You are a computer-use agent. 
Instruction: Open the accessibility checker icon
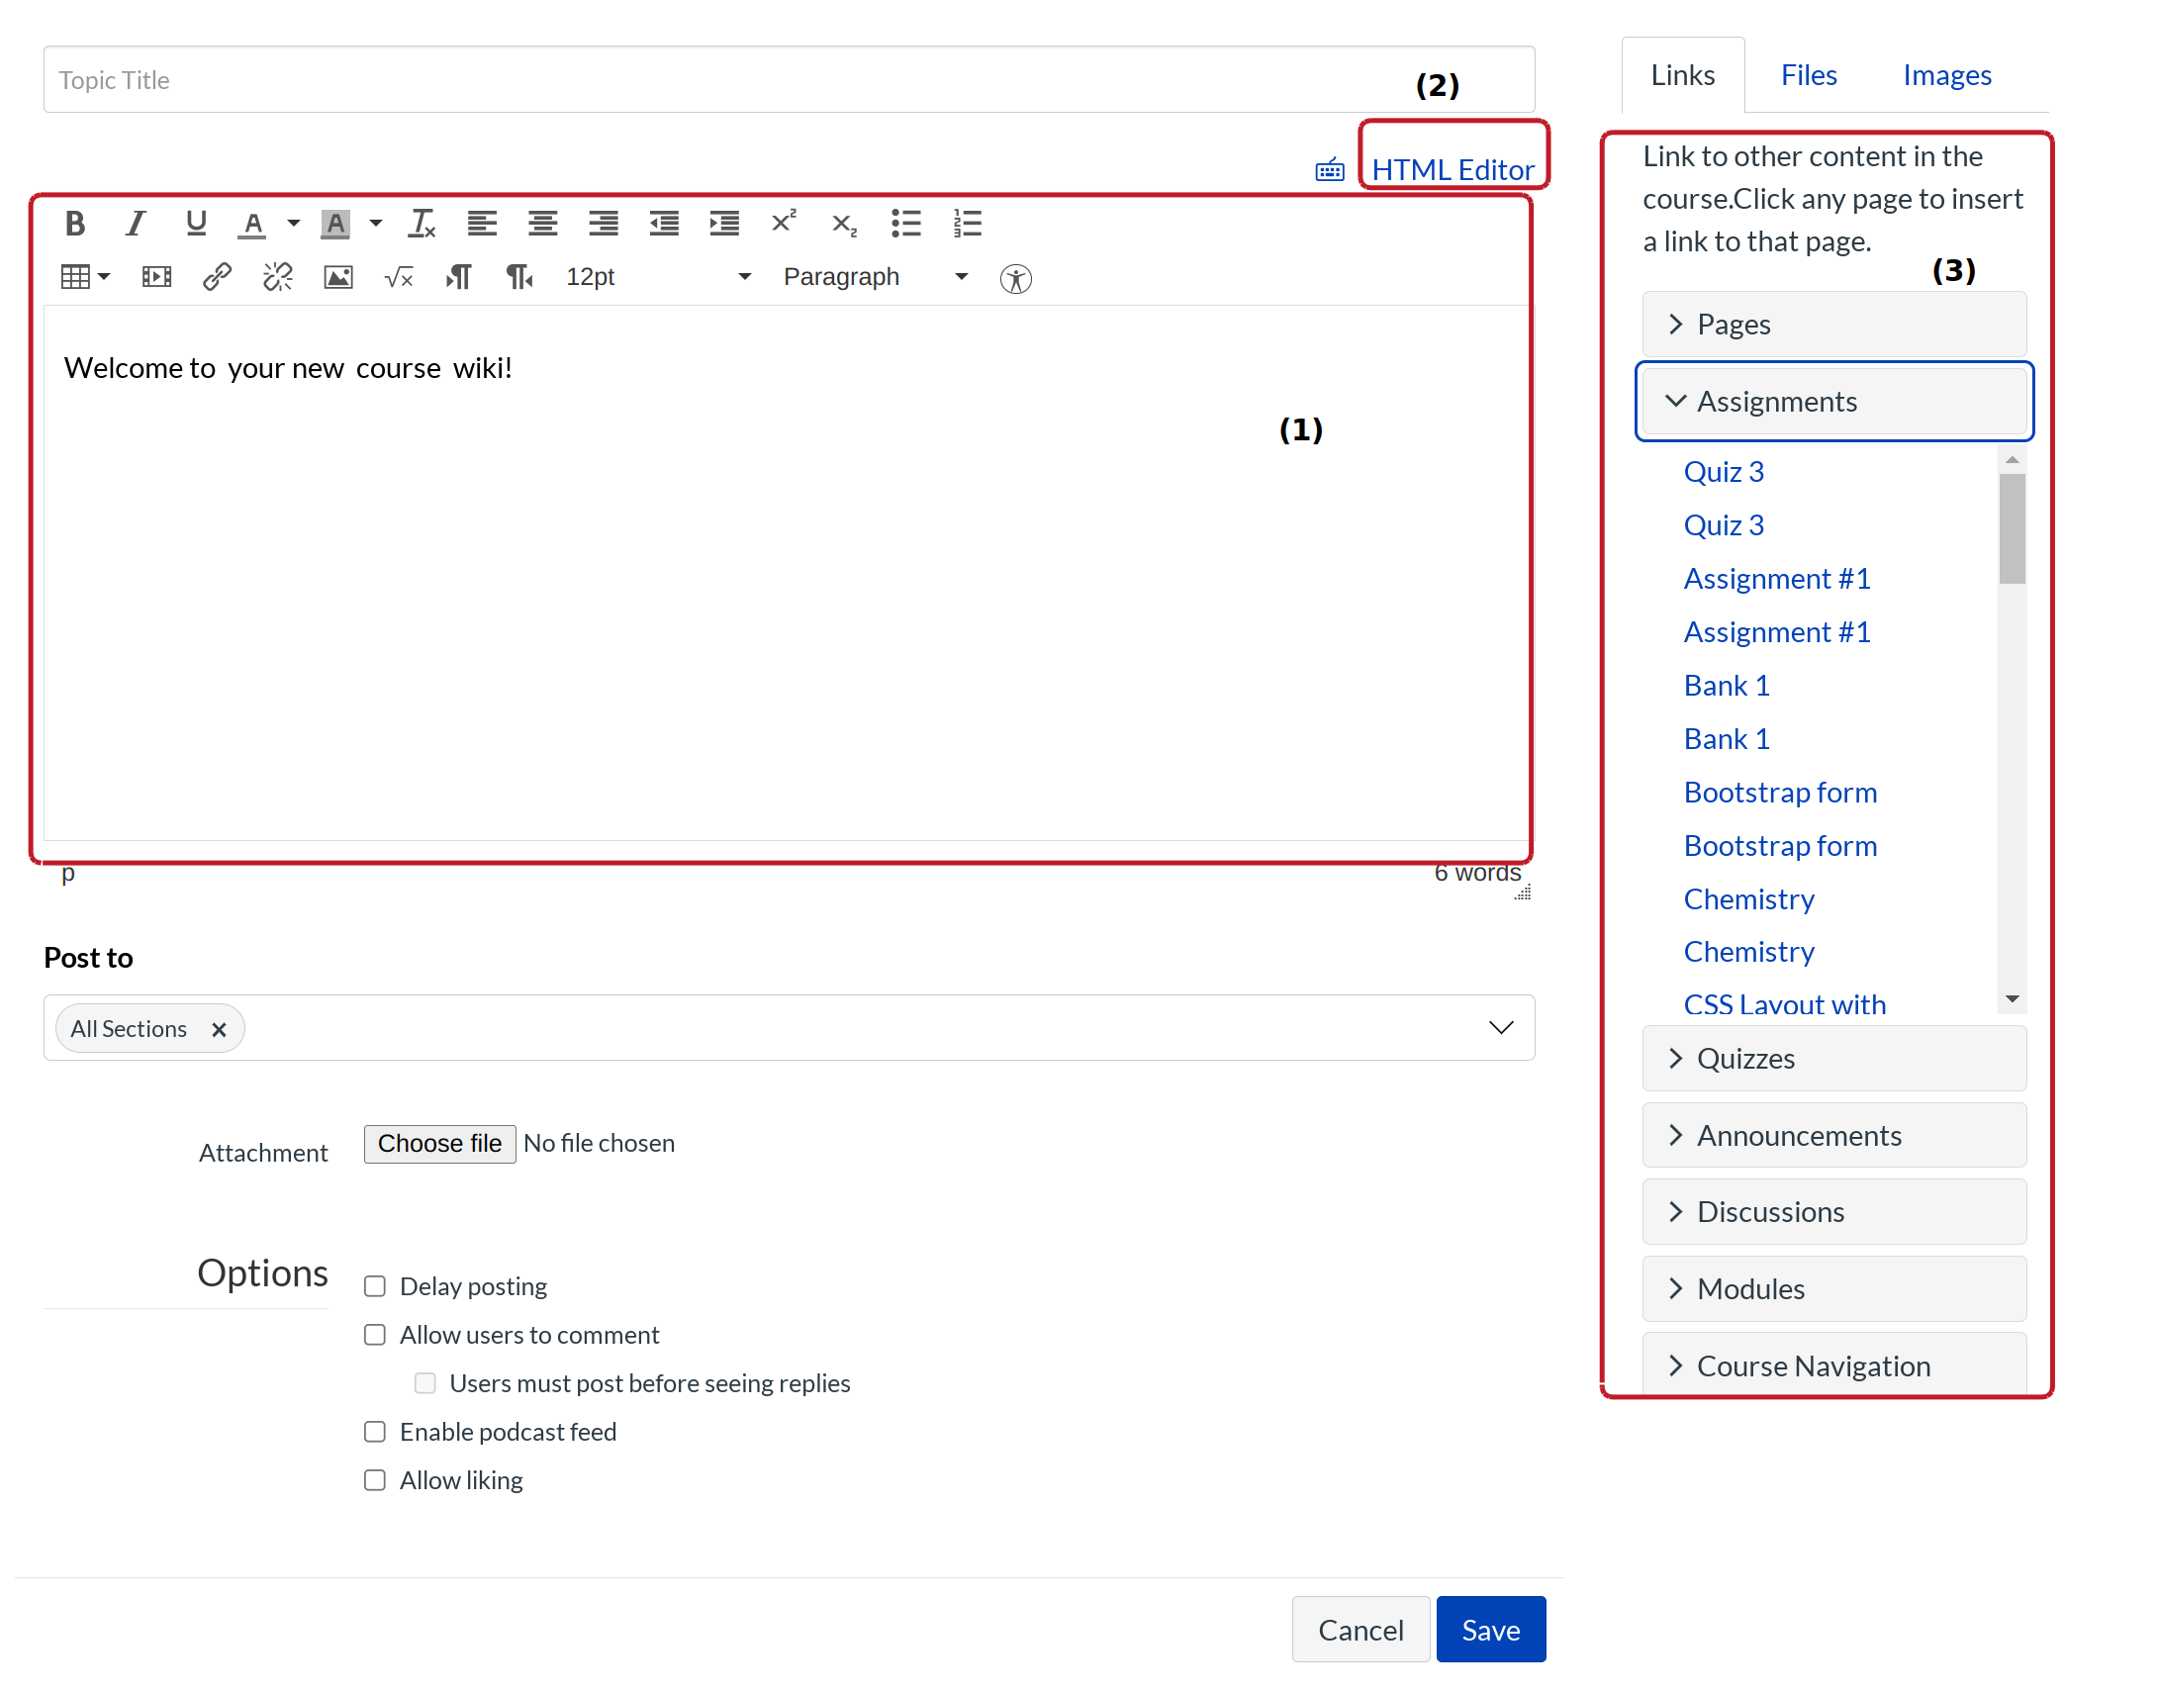(x=1016, y=279)
